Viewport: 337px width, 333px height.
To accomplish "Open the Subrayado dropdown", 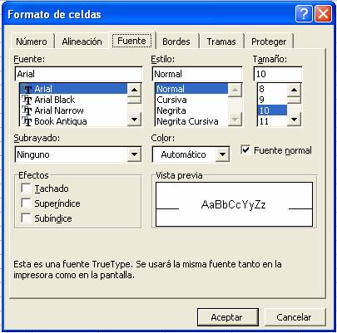I will (134, 154).
